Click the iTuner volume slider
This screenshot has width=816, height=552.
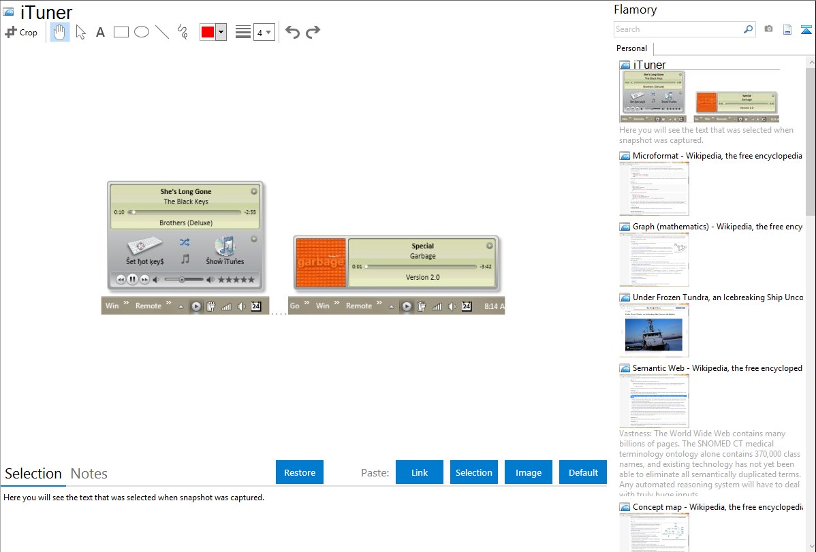pyautogui.click(x=184, y=280)
